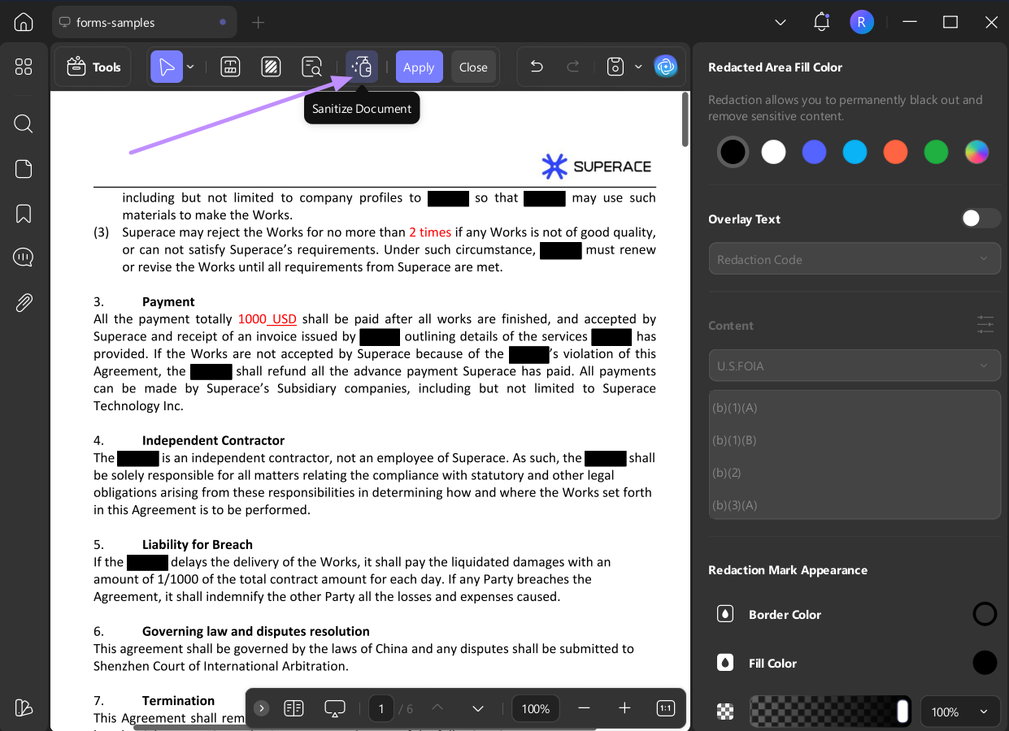Open the Redaction Code dropdown
The height and width of the screenshot is (731, 1009).
click(855, 259)
